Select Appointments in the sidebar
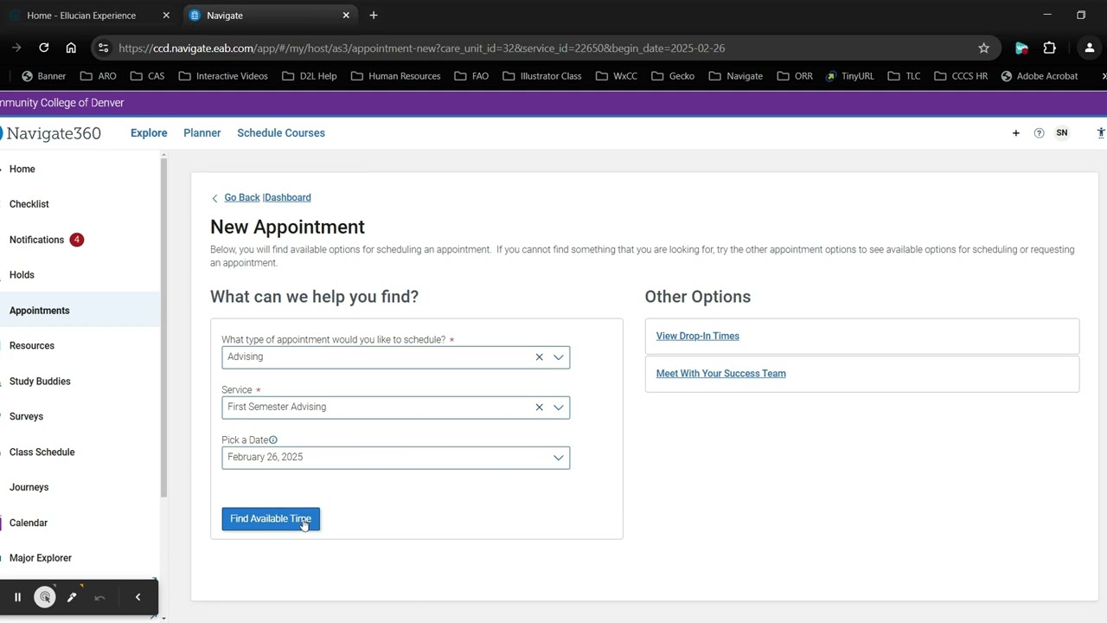 [x=80, y=311]
